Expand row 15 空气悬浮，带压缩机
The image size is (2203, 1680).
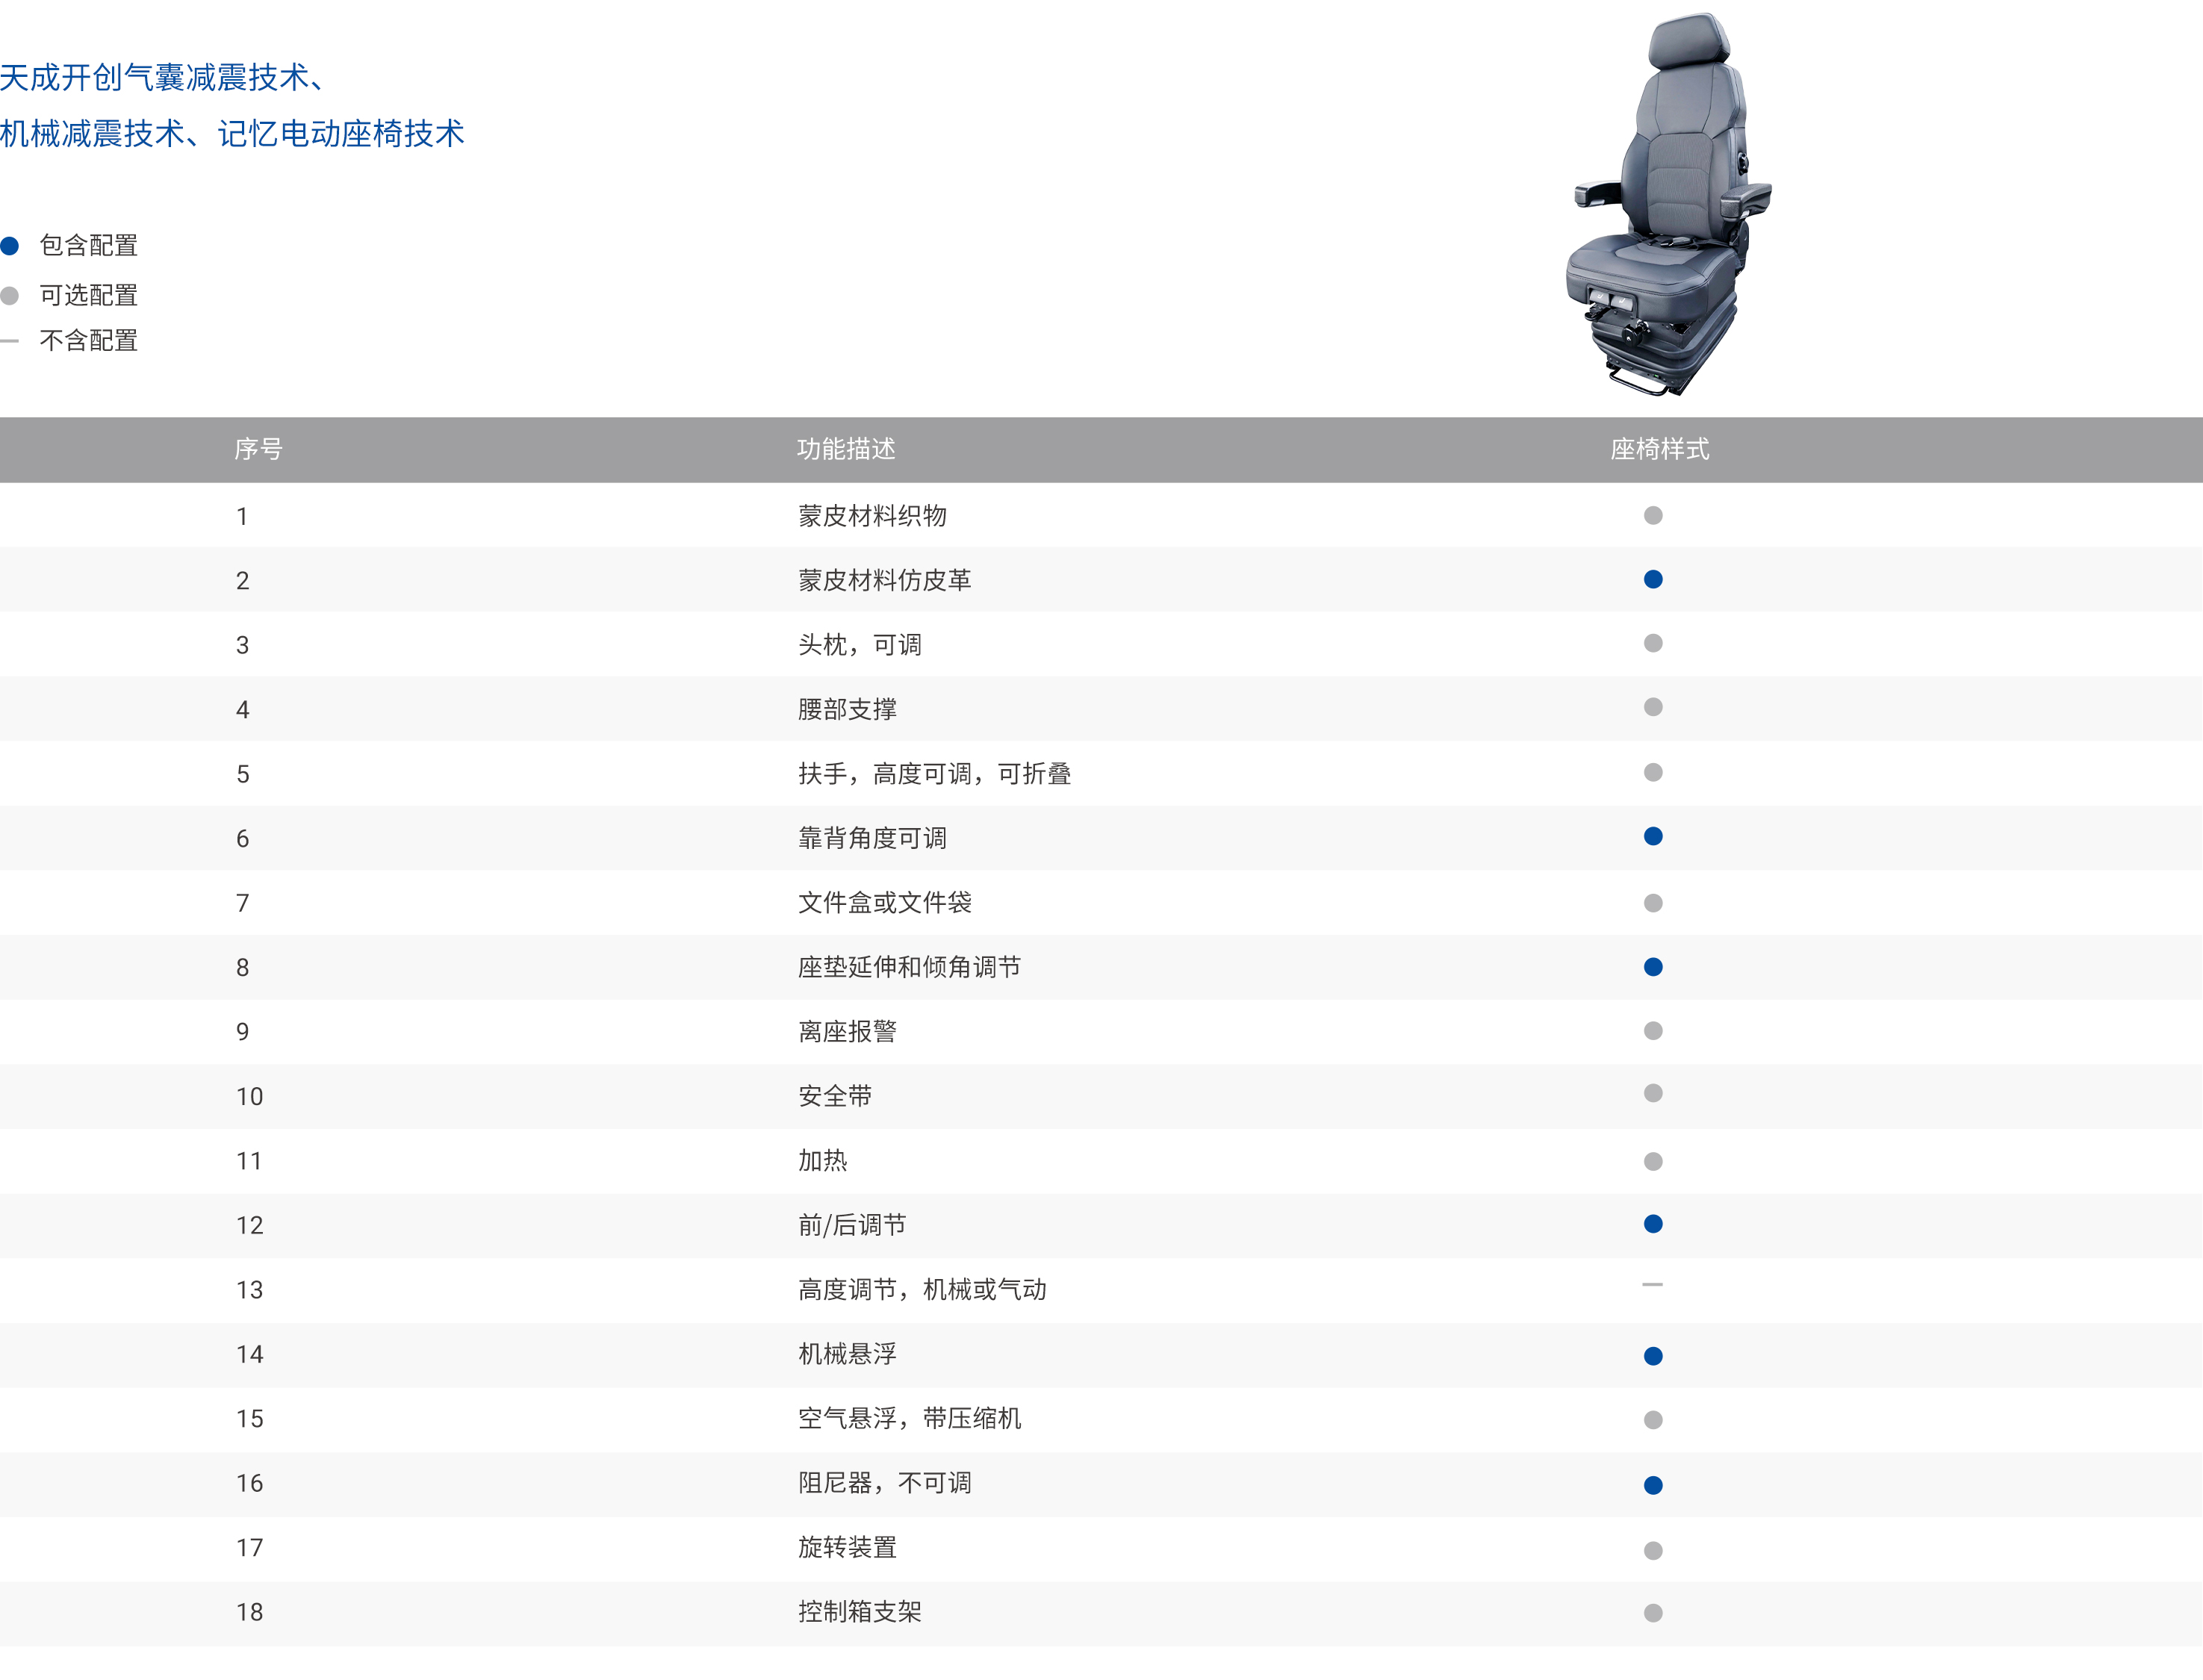(908, 1417)
